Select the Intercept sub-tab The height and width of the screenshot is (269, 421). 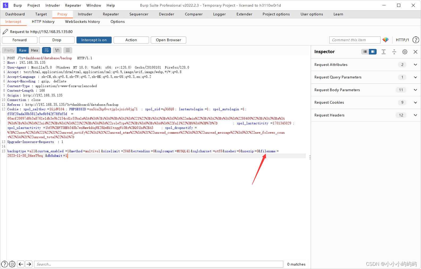pos(13,22)
